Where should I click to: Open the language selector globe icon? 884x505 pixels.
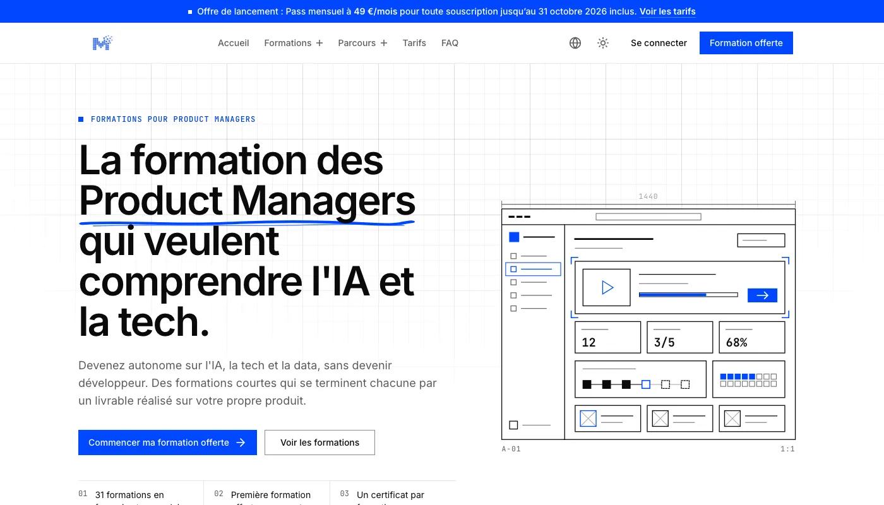(575, 43)
